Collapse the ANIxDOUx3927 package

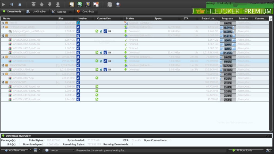3,74
